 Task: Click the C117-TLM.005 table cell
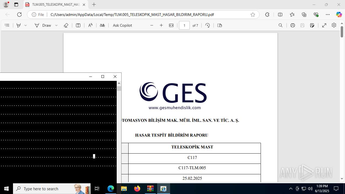coord(195,169)
